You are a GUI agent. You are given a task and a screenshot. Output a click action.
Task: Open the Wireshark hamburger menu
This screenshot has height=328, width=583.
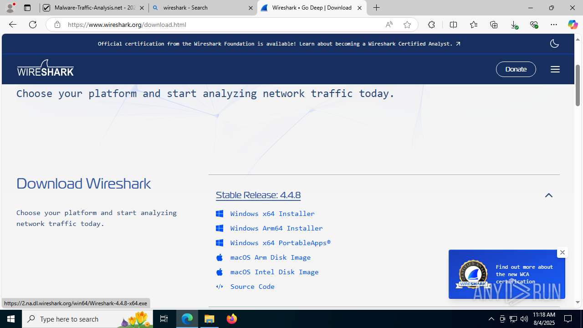pos(555,69)
